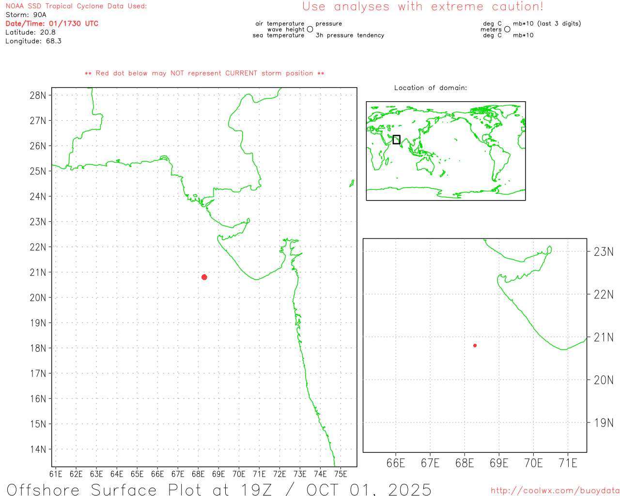Viewport: 620px width, 496px height.
Task: Click the 'Use analyses with extreme caution!' warning
Action: 423,7
